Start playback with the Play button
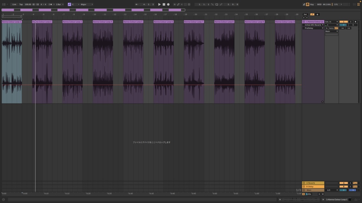362x203 pixels. [x=159, y=4]
